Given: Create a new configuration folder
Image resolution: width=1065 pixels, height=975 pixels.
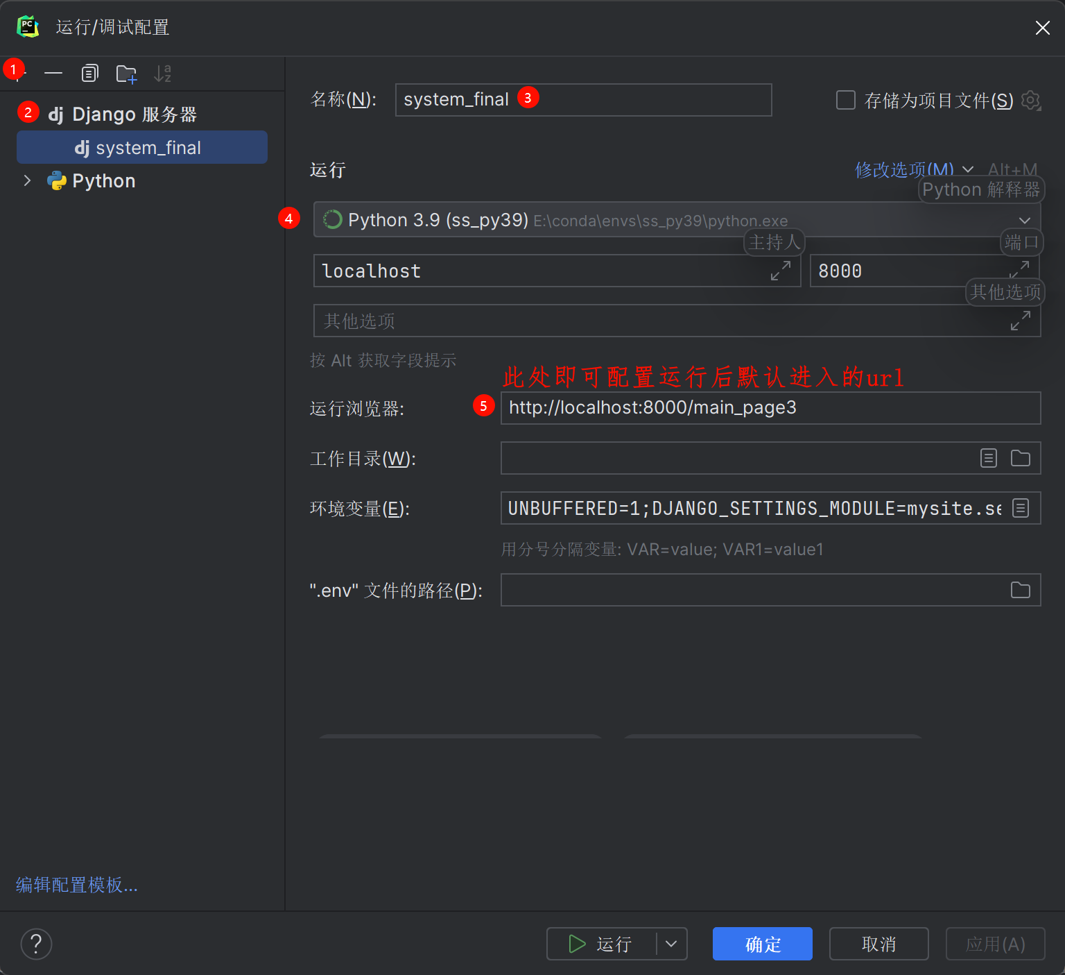Looking at the screenshot, I should click(126, 73).
